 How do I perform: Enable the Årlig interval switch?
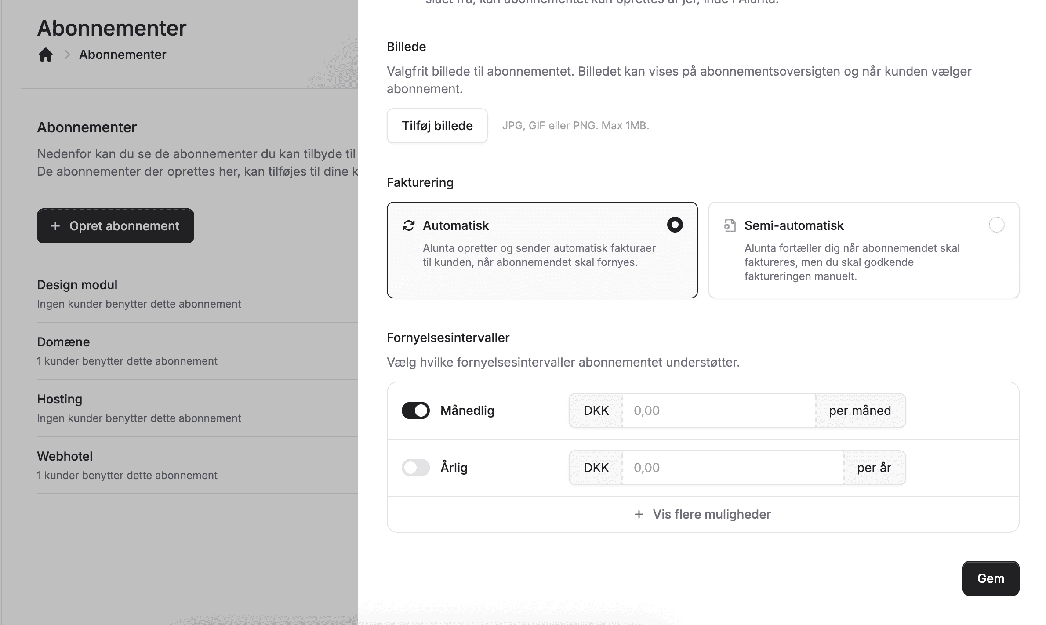pyautogui.click(x=415, y=468)
